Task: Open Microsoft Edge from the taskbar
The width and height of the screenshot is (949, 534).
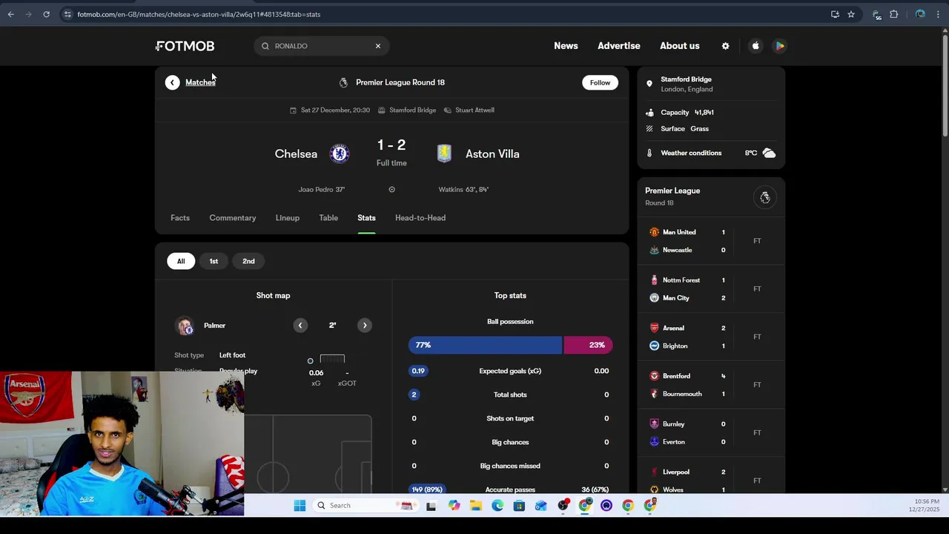Action: 497,505
